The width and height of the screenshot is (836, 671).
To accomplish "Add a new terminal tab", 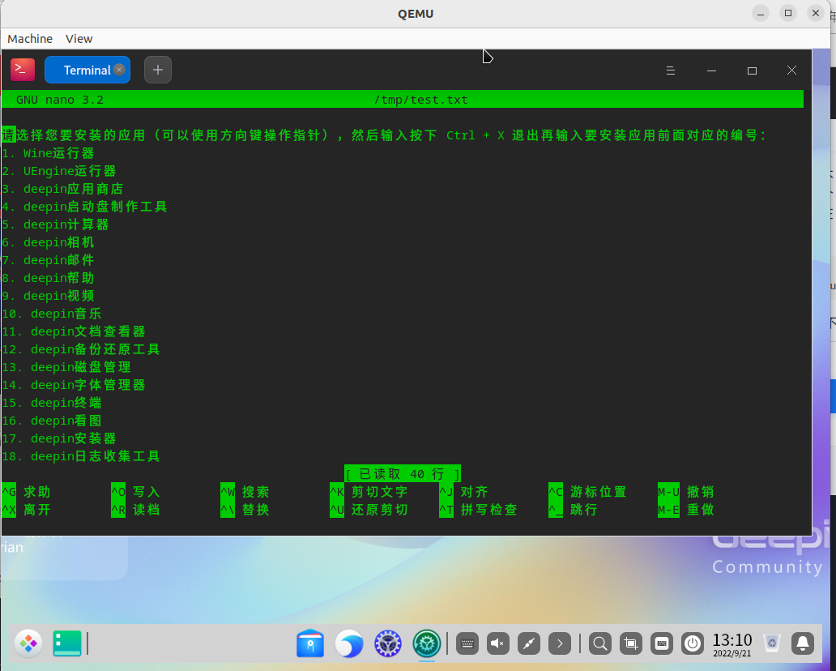I will point(158,70).
